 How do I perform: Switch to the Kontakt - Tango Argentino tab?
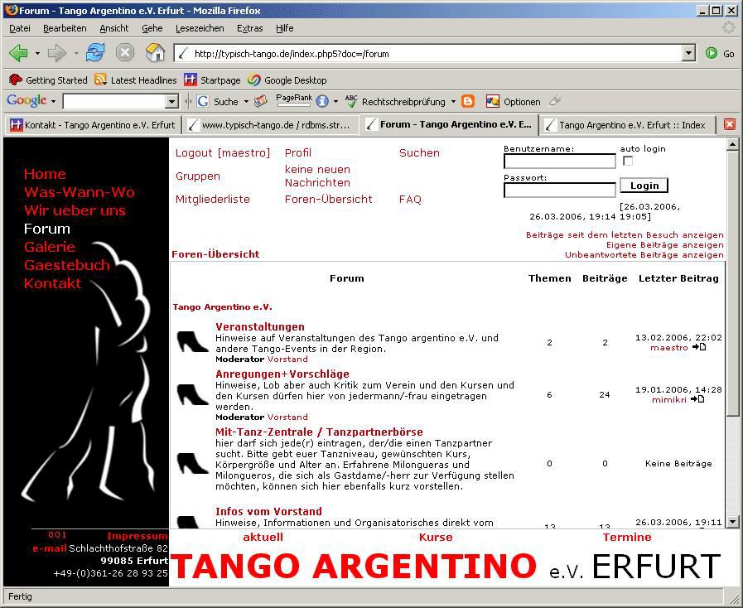(x=92, y=125)
